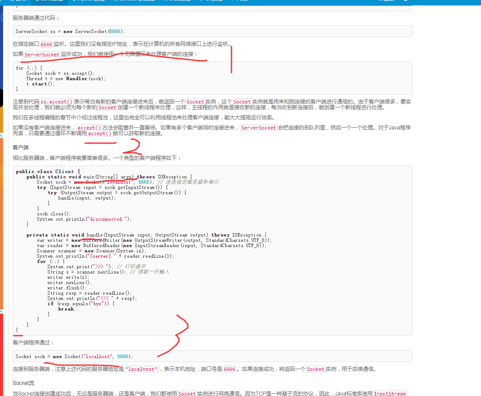Click code line 'writer.newLine();'
This screenshot has width=481, height=396.
coord(69,282)
